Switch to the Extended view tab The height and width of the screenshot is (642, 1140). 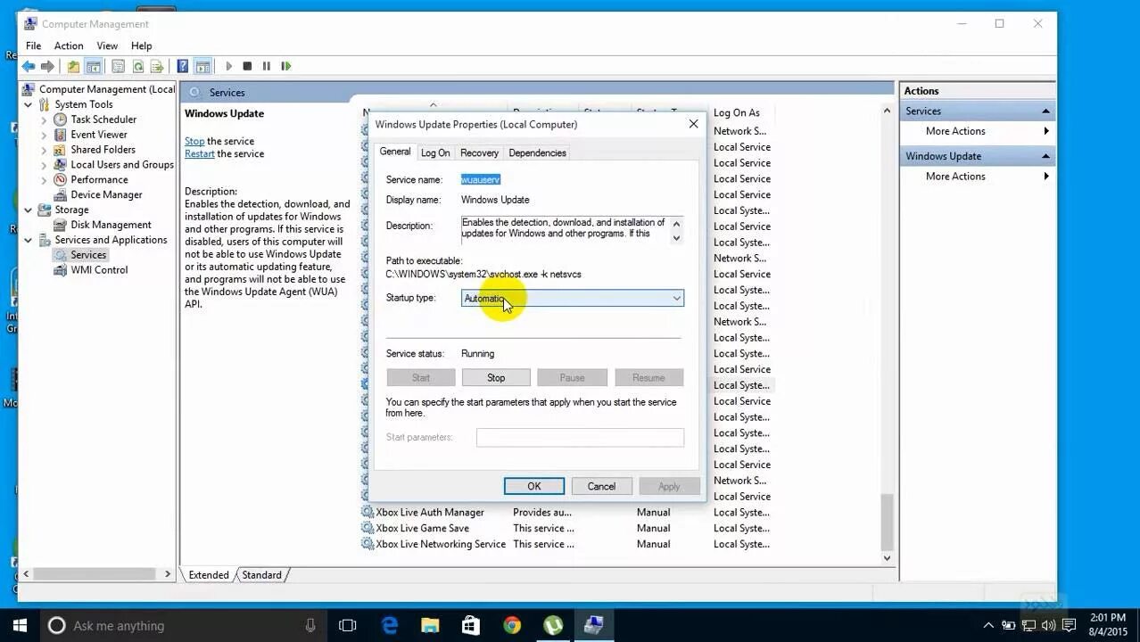pos(209,575)
